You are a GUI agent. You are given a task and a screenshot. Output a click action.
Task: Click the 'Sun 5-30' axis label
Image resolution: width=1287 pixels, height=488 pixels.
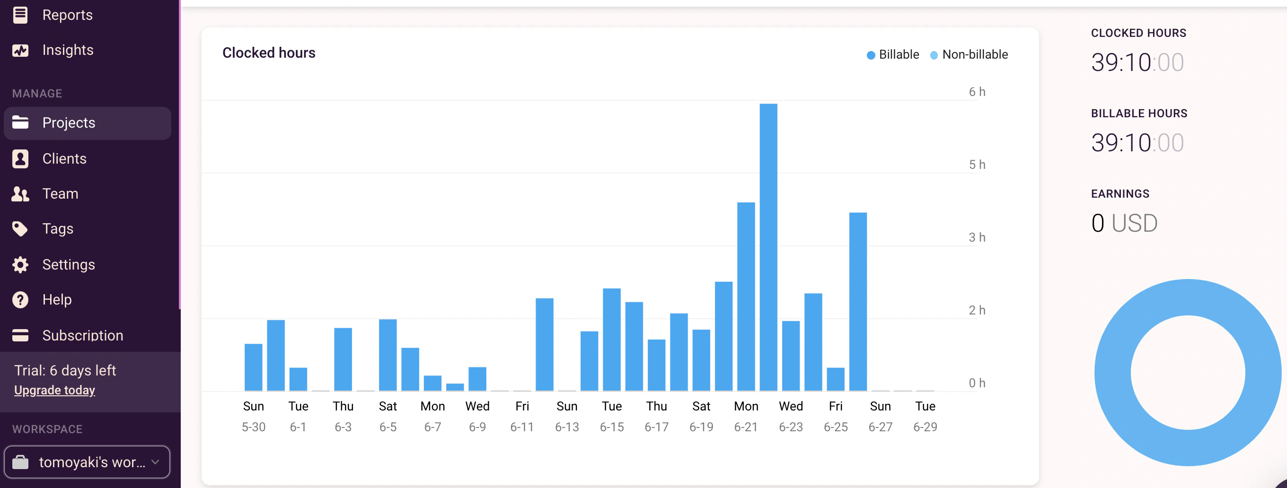(253, 416)
